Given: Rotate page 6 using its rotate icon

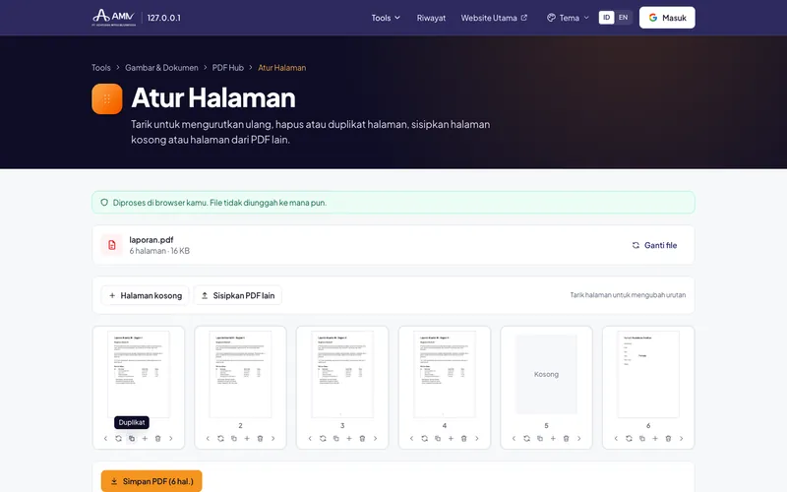Looking at the screenshot, I should point(629,438).
